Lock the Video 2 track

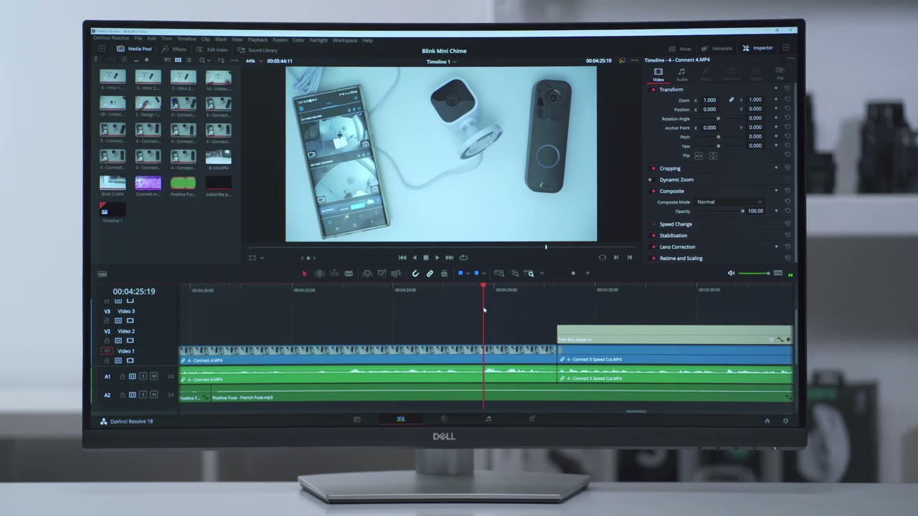[x=108, y=340]
